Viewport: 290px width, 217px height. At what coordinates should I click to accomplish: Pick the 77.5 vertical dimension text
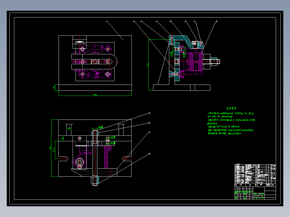point(54,150)
